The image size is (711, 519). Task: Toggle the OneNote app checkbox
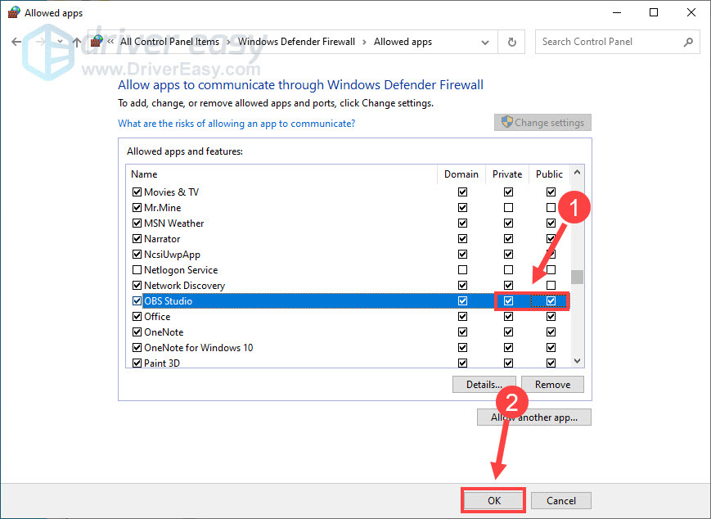[137, 332]
